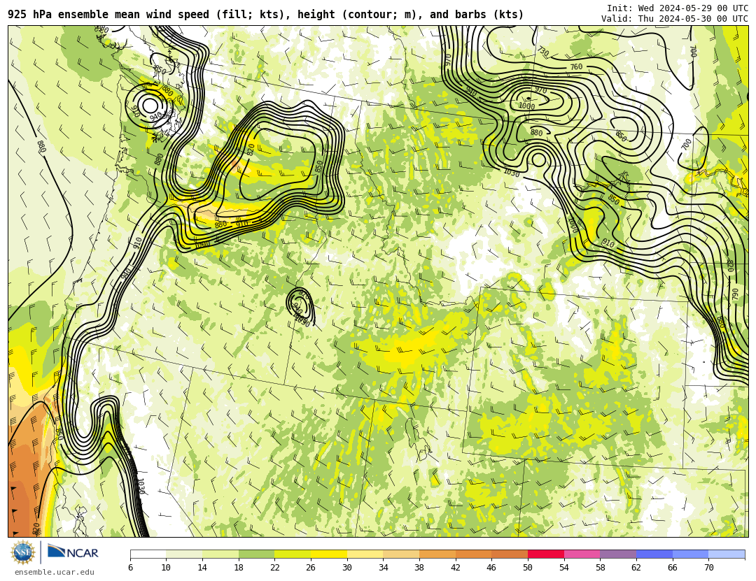Image resolution: width=756 pixels, height=581 pixels.
Task: Pick the light green 14–18 kts swatch
Action: pos(220,554)
